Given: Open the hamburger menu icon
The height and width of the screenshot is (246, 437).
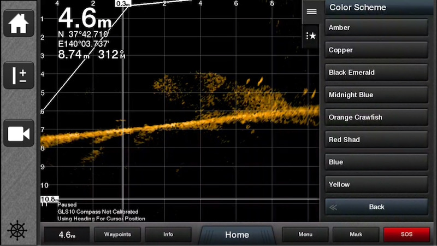Looking at the screenshot, I should tap(311, 11).
